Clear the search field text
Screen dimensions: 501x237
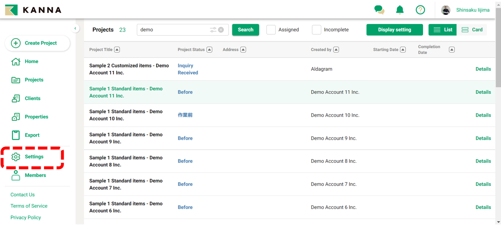pyautogui.click(x=221, y=30)
